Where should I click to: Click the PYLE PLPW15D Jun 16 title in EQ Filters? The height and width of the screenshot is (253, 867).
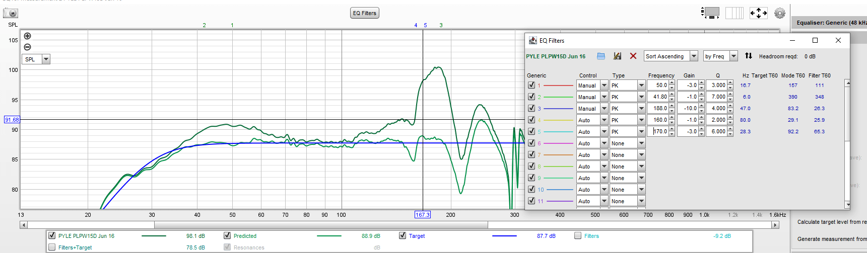[556, 56]
